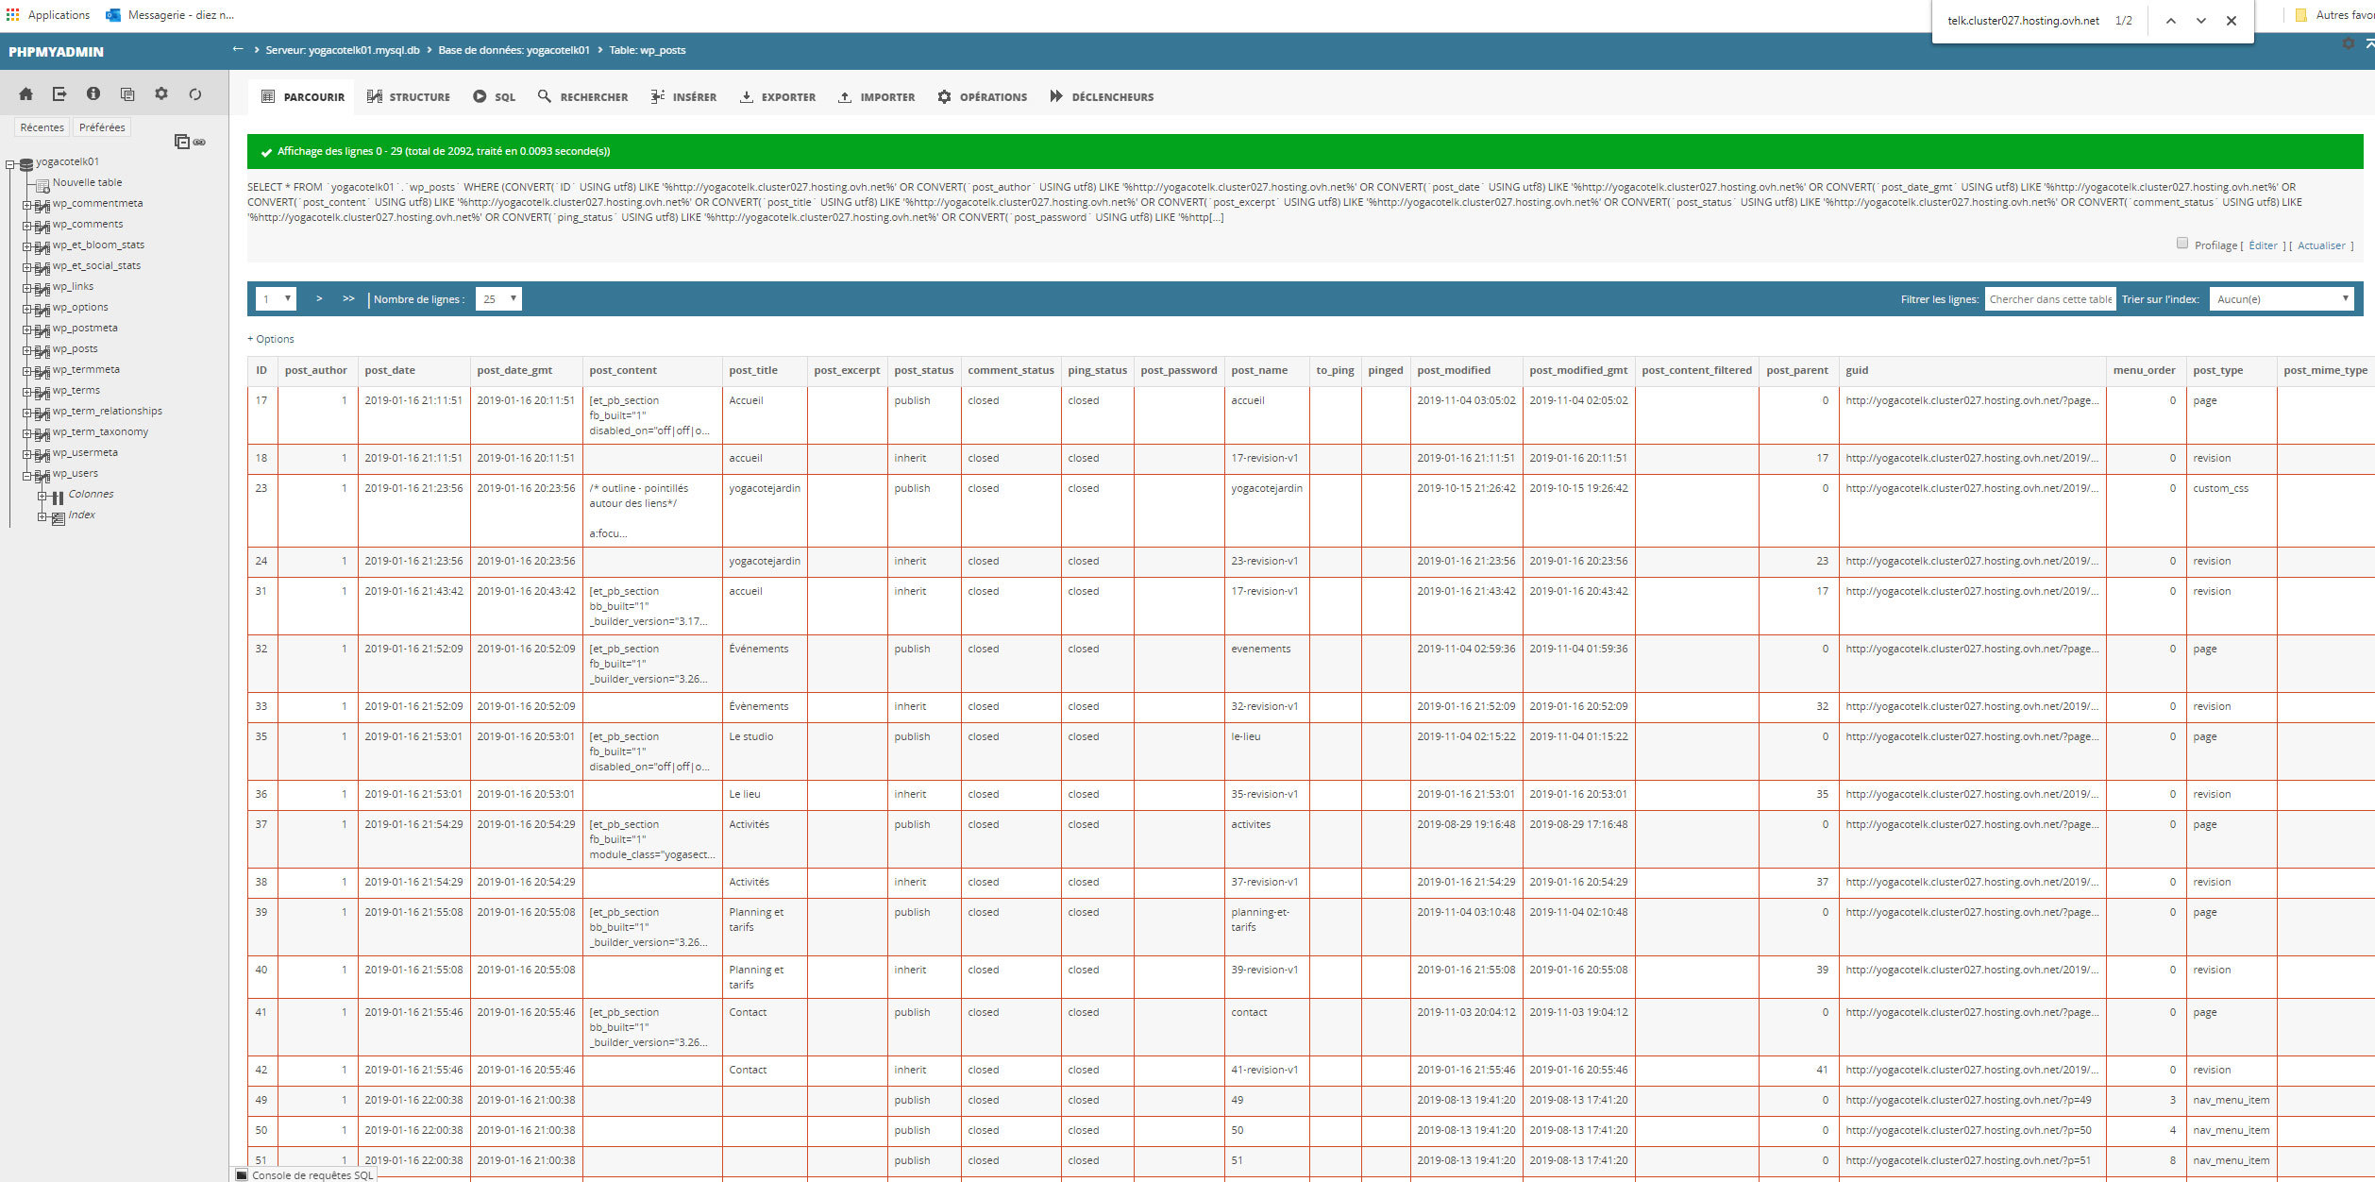Open the phpMyAdmin documentation info icon
This screenshot has width=2375, height=1182.
click(x=93, y=93)
